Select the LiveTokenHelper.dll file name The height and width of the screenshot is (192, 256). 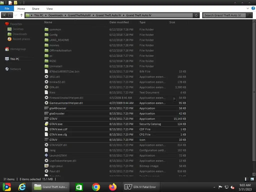coord(63,161)
